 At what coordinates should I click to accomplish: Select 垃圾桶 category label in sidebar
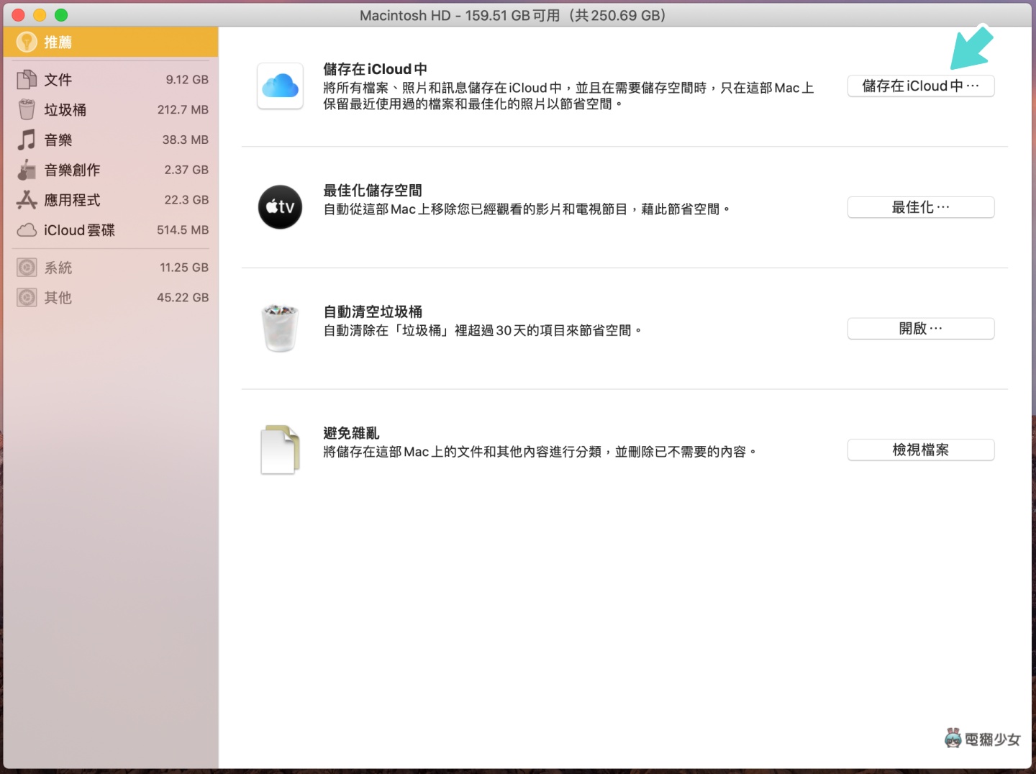pos(65,110)
